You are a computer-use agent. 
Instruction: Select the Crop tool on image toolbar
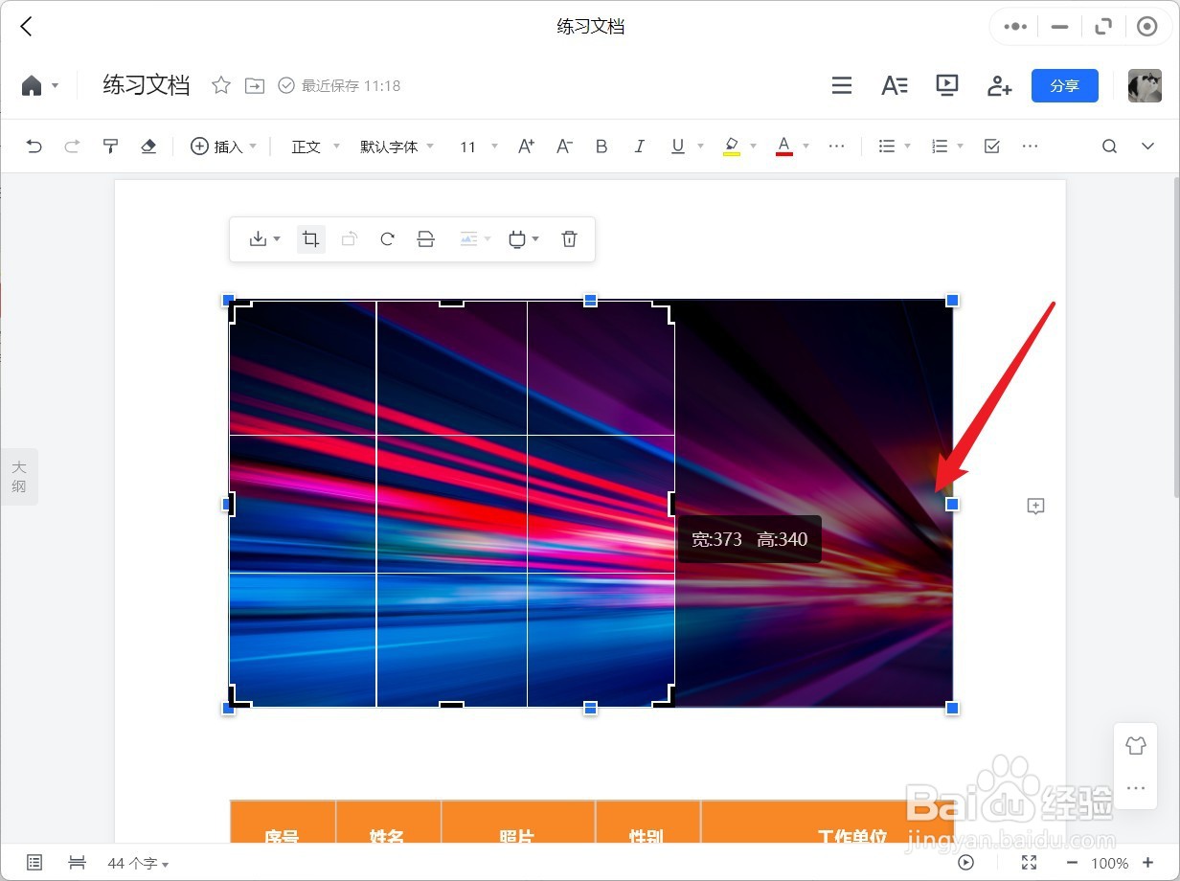pyautogui.click(x=310, y=238)
